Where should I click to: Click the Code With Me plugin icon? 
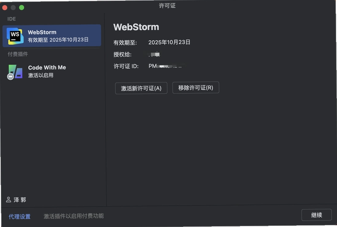(15, 72)
